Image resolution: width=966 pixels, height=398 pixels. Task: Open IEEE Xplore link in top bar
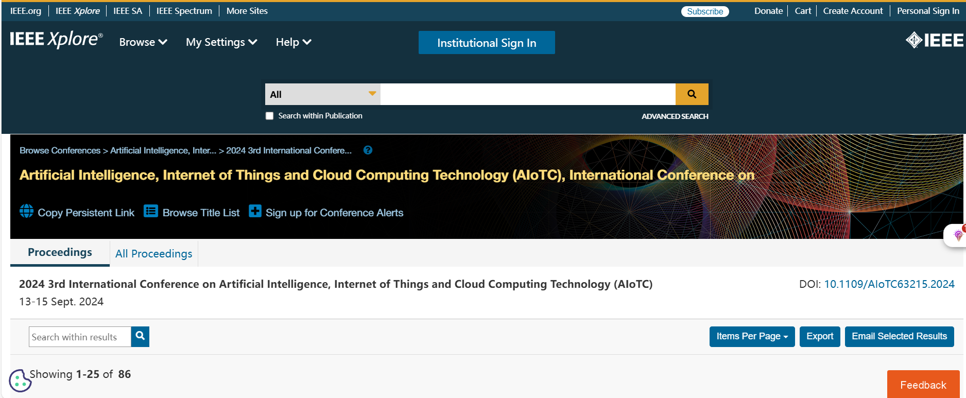(x=78, y=11)
